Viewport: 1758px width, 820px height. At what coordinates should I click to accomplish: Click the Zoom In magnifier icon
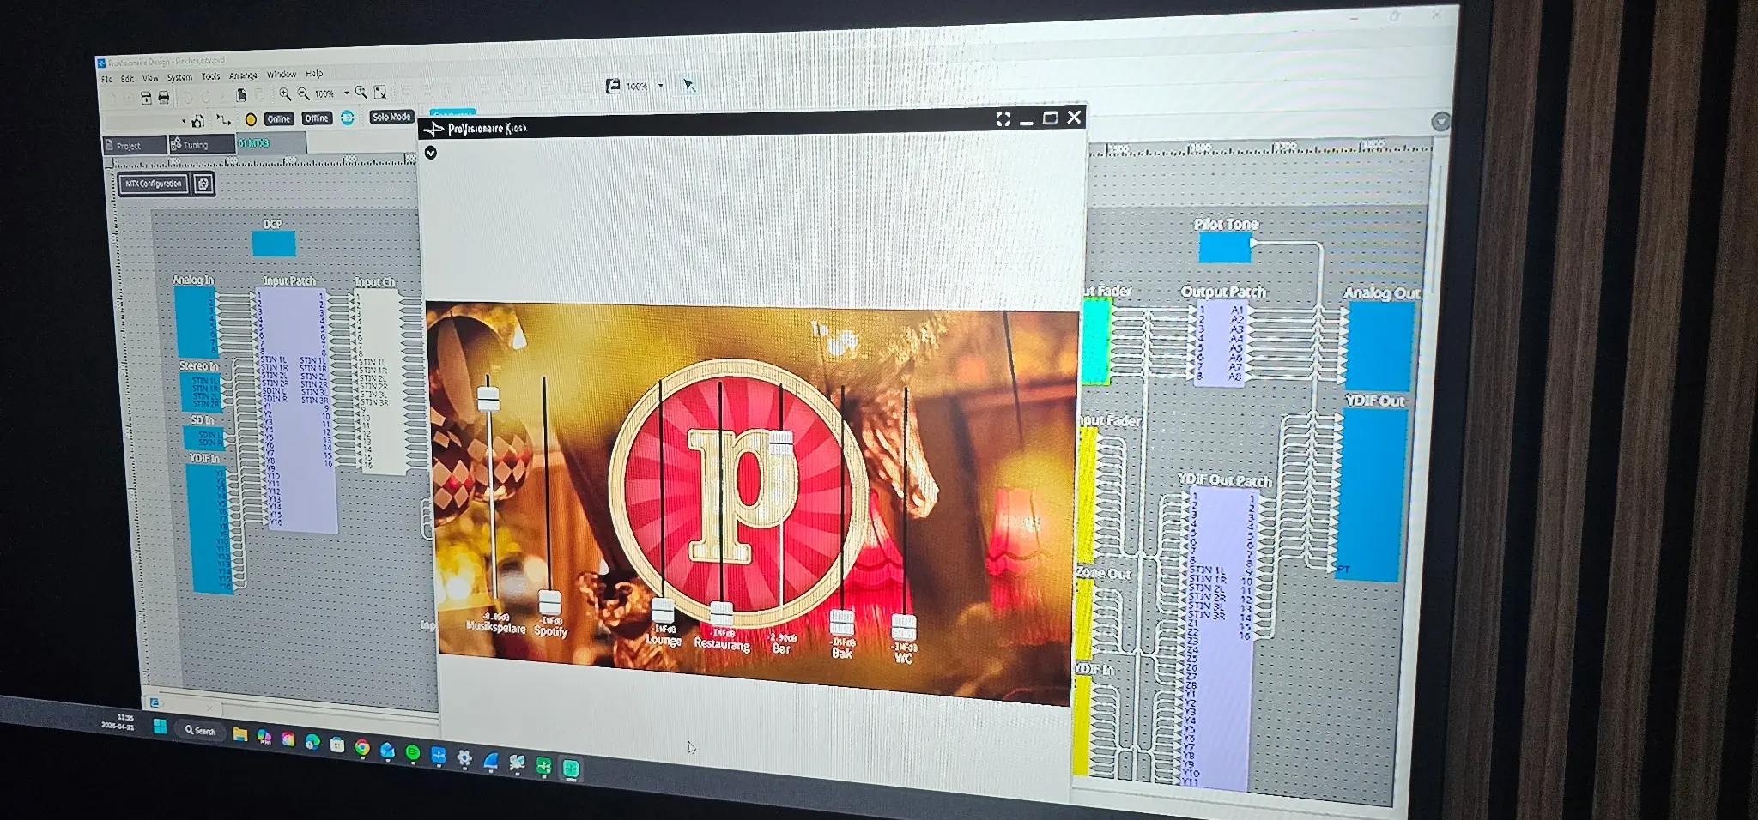(x=285, y=93)
